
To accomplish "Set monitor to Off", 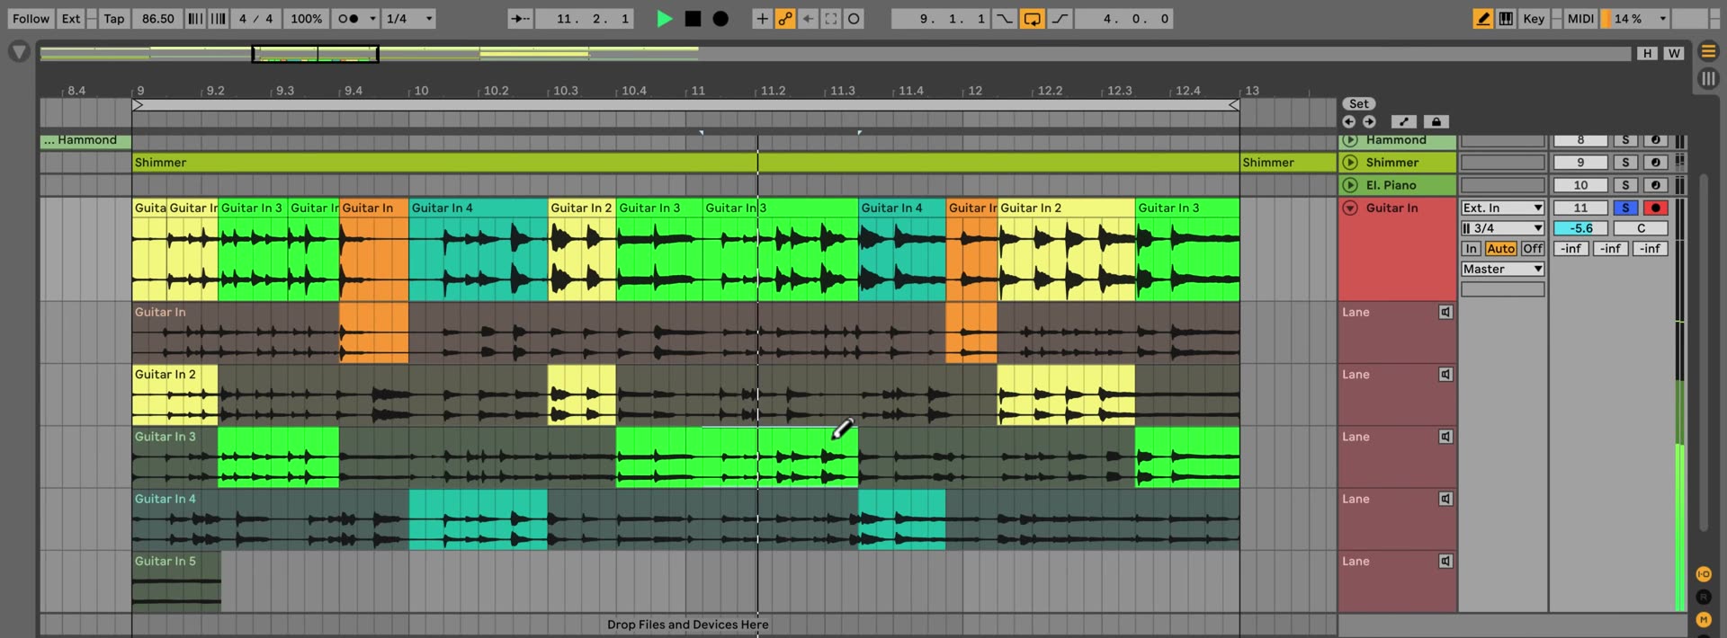I will (x=1533, y=249).
